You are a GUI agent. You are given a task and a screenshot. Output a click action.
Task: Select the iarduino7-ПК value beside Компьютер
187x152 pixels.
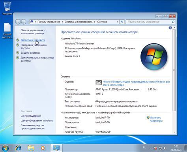103,118
